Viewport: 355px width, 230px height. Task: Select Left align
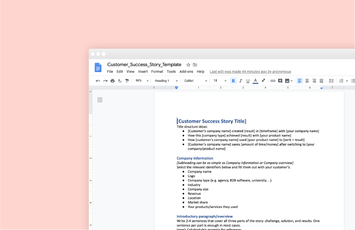[x=300, y=81]
